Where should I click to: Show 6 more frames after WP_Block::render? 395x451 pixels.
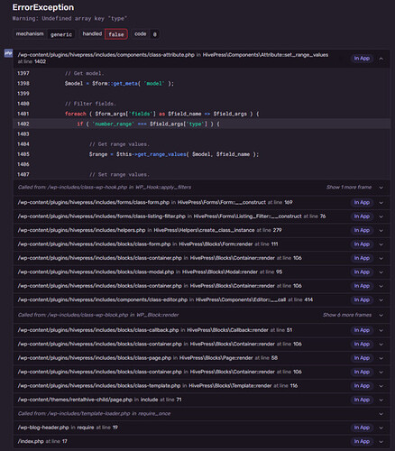347,315
